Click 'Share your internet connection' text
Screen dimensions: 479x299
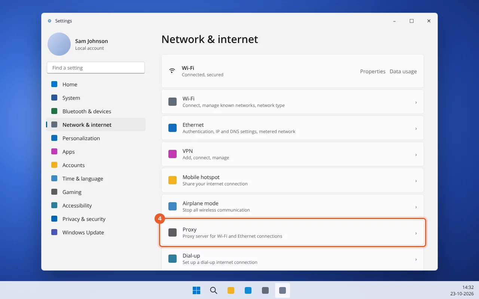[215, 184]
